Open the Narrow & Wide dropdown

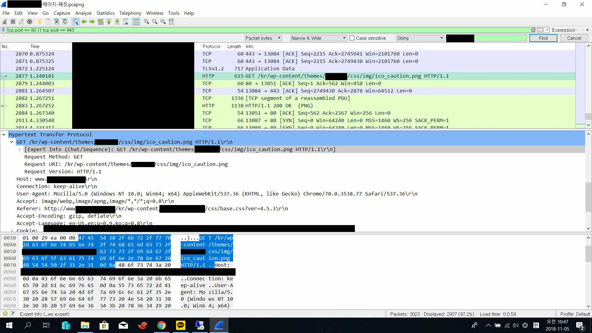click(319, 38)
